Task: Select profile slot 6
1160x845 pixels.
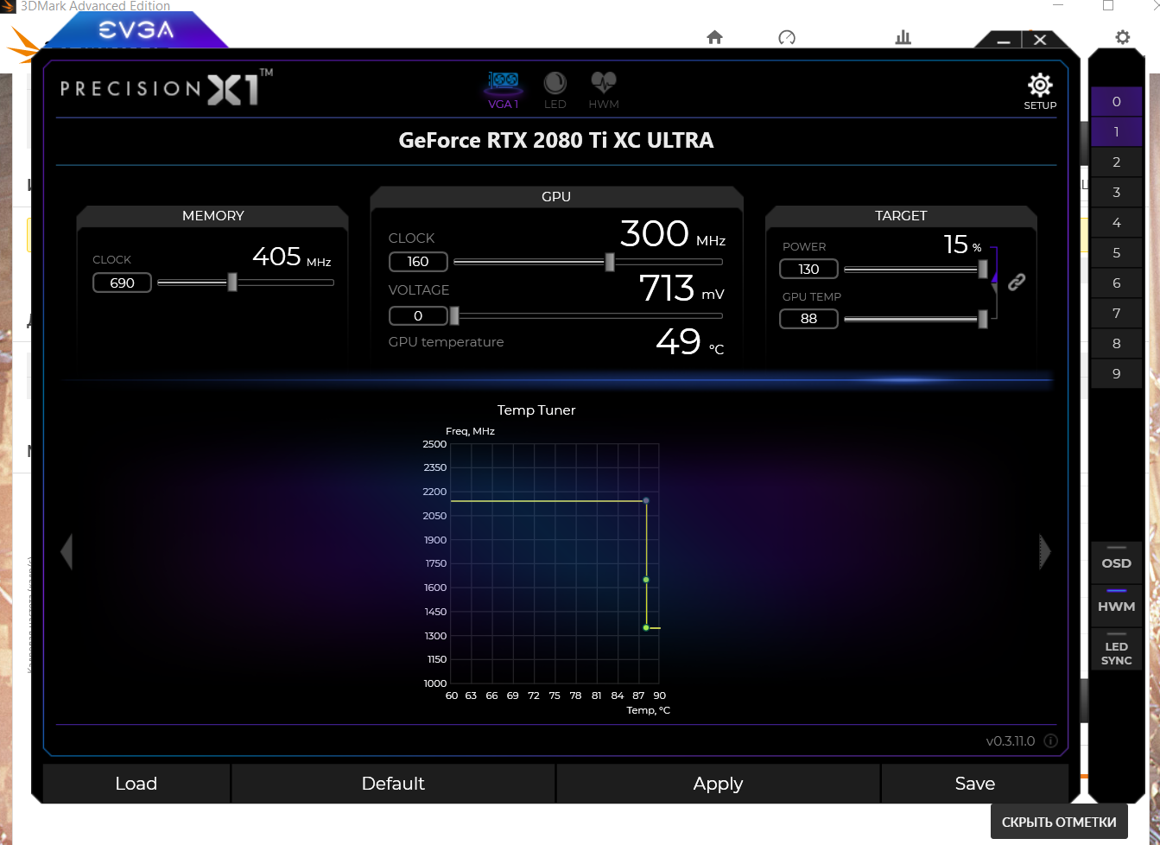Action: (1116, 283)
